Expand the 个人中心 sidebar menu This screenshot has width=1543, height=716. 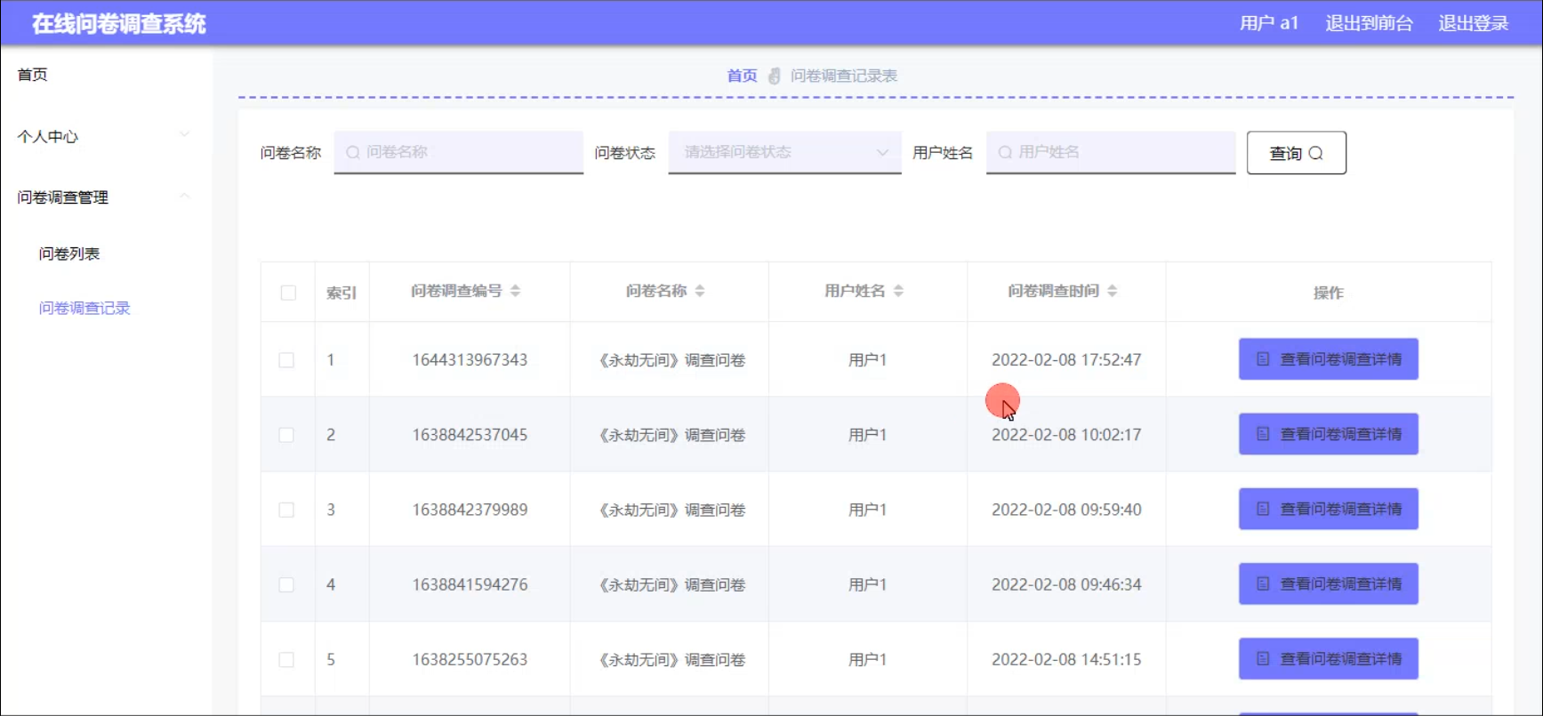click(x=104, y=136)
